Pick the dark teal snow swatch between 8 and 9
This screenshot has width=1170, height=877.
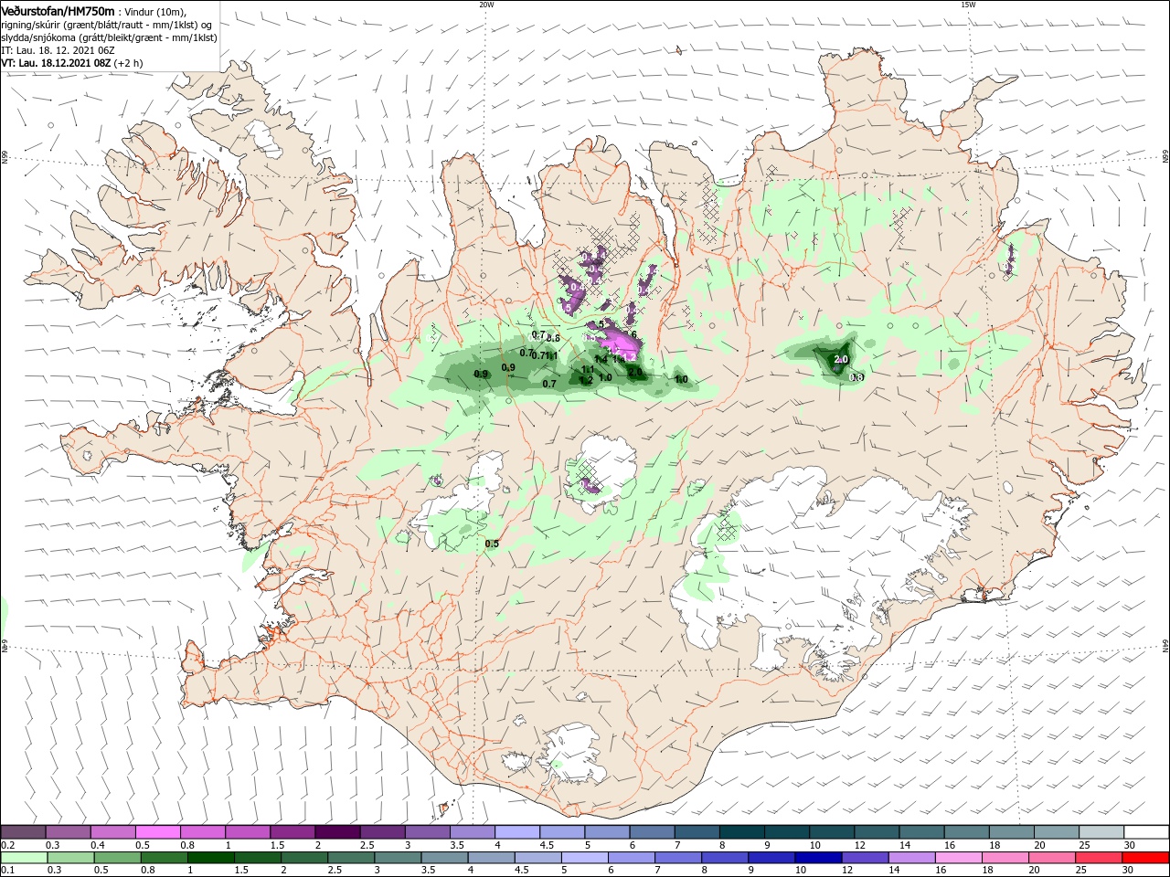point(741,832)
